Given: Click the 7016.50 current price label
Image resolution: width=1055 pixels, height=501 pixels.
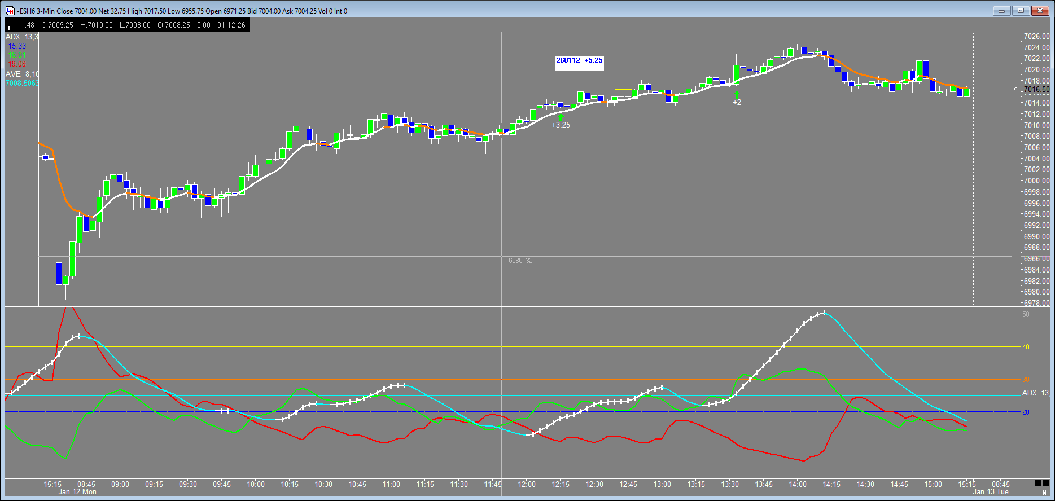Looking at the screenshot, I should 1036,90.
